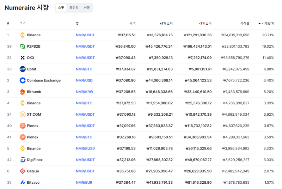Click the Coinbase Exchange name

[x=44, y=80]
